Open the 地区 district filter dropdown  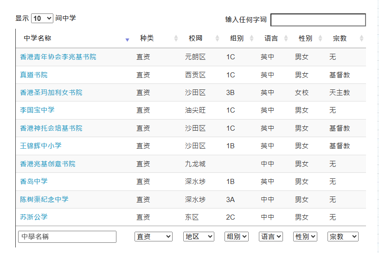[x=199, y=237]
